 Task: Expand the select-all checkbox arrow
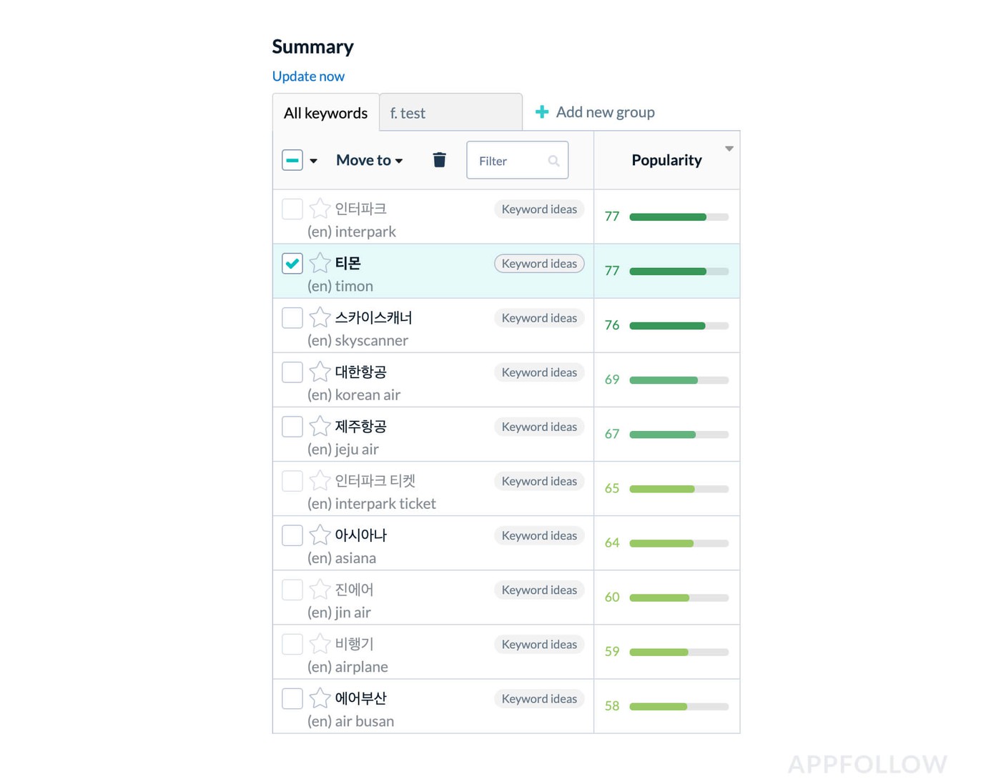(x=313, y=161)
